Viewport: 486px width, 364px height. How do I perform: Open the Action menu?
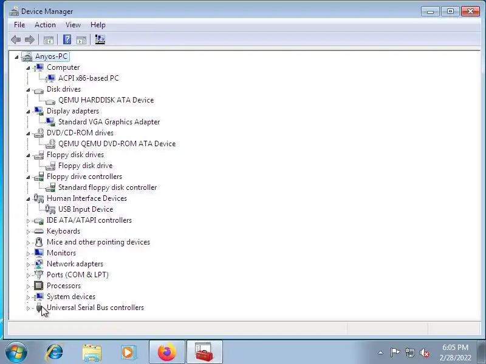click(45, 25)
